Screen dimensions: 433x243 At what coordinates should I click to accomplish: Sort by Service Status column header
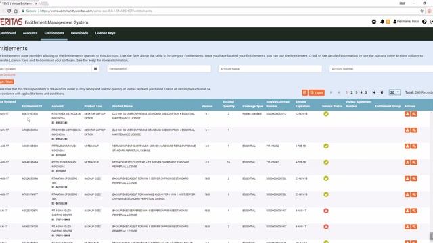coord(332,106)
